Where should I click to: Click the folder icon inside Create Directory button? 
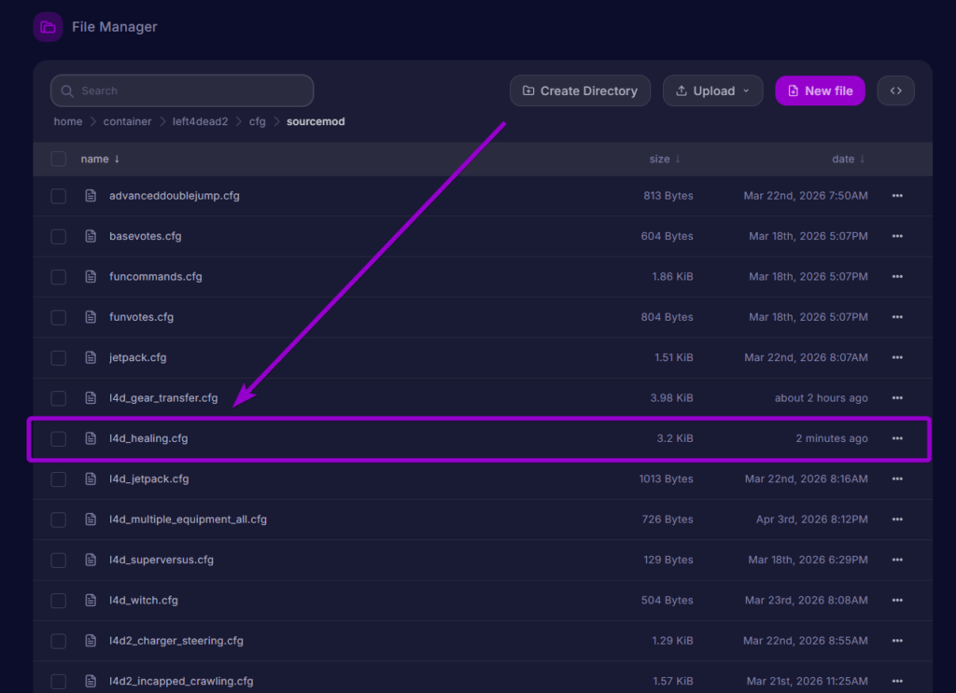(x=527, y=90)
